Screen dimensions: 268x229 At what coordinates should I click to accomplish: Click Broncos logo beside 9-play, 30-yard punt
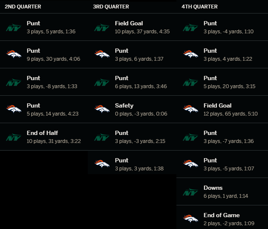(x=14, y=54)
